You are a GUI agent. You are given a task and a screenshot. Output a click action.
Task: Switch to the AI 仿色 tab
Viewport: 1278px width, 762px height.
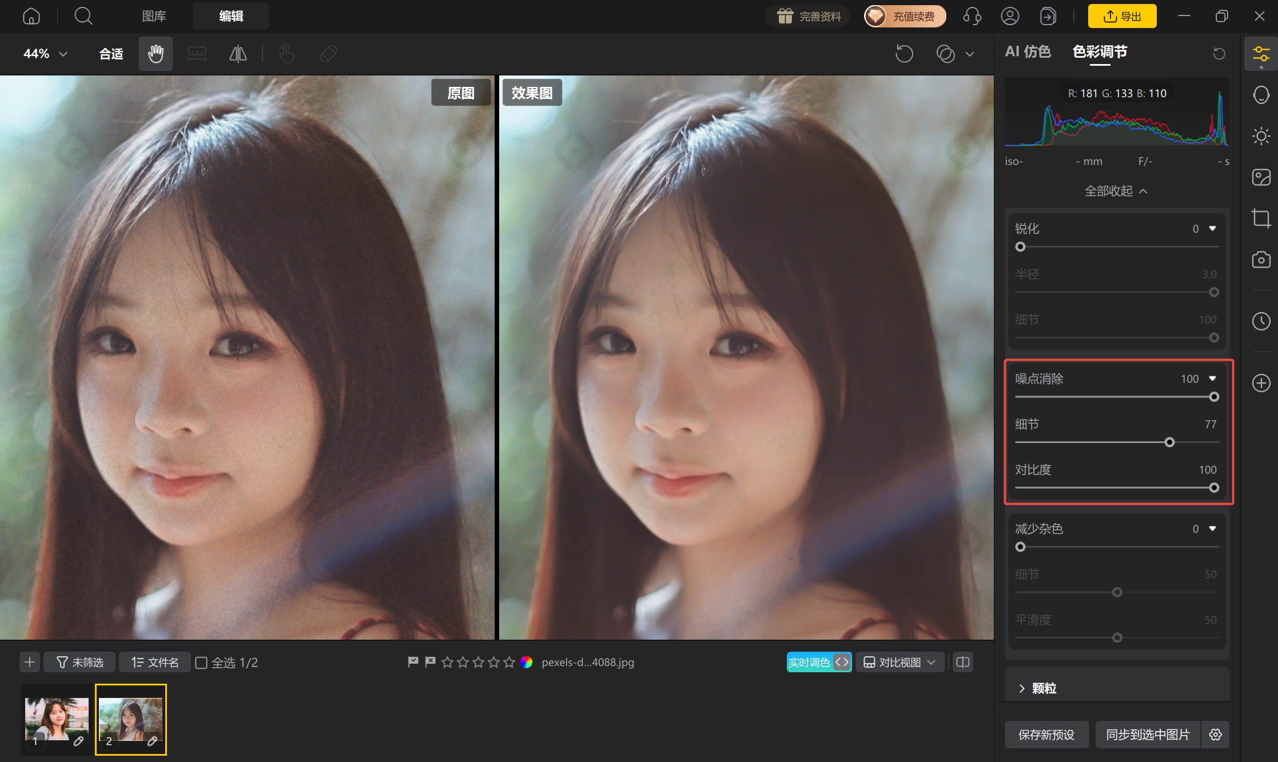tap(1028, 51)
